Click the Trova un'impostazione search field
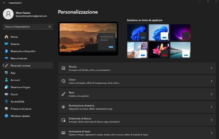This screenshot has height=139, width=219. click(28, 27)
